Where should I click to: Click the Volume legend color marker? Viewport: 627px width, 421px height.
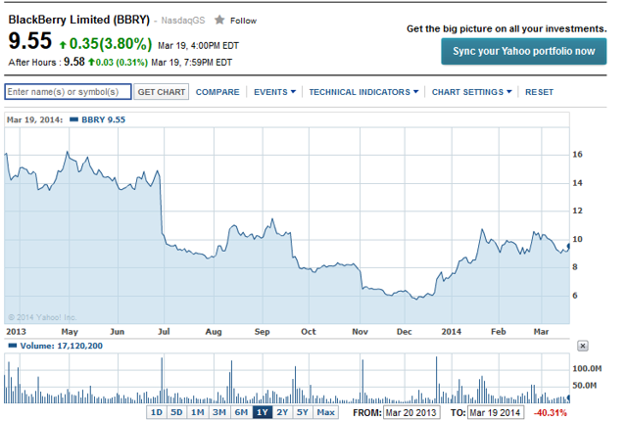coord(13,346)
